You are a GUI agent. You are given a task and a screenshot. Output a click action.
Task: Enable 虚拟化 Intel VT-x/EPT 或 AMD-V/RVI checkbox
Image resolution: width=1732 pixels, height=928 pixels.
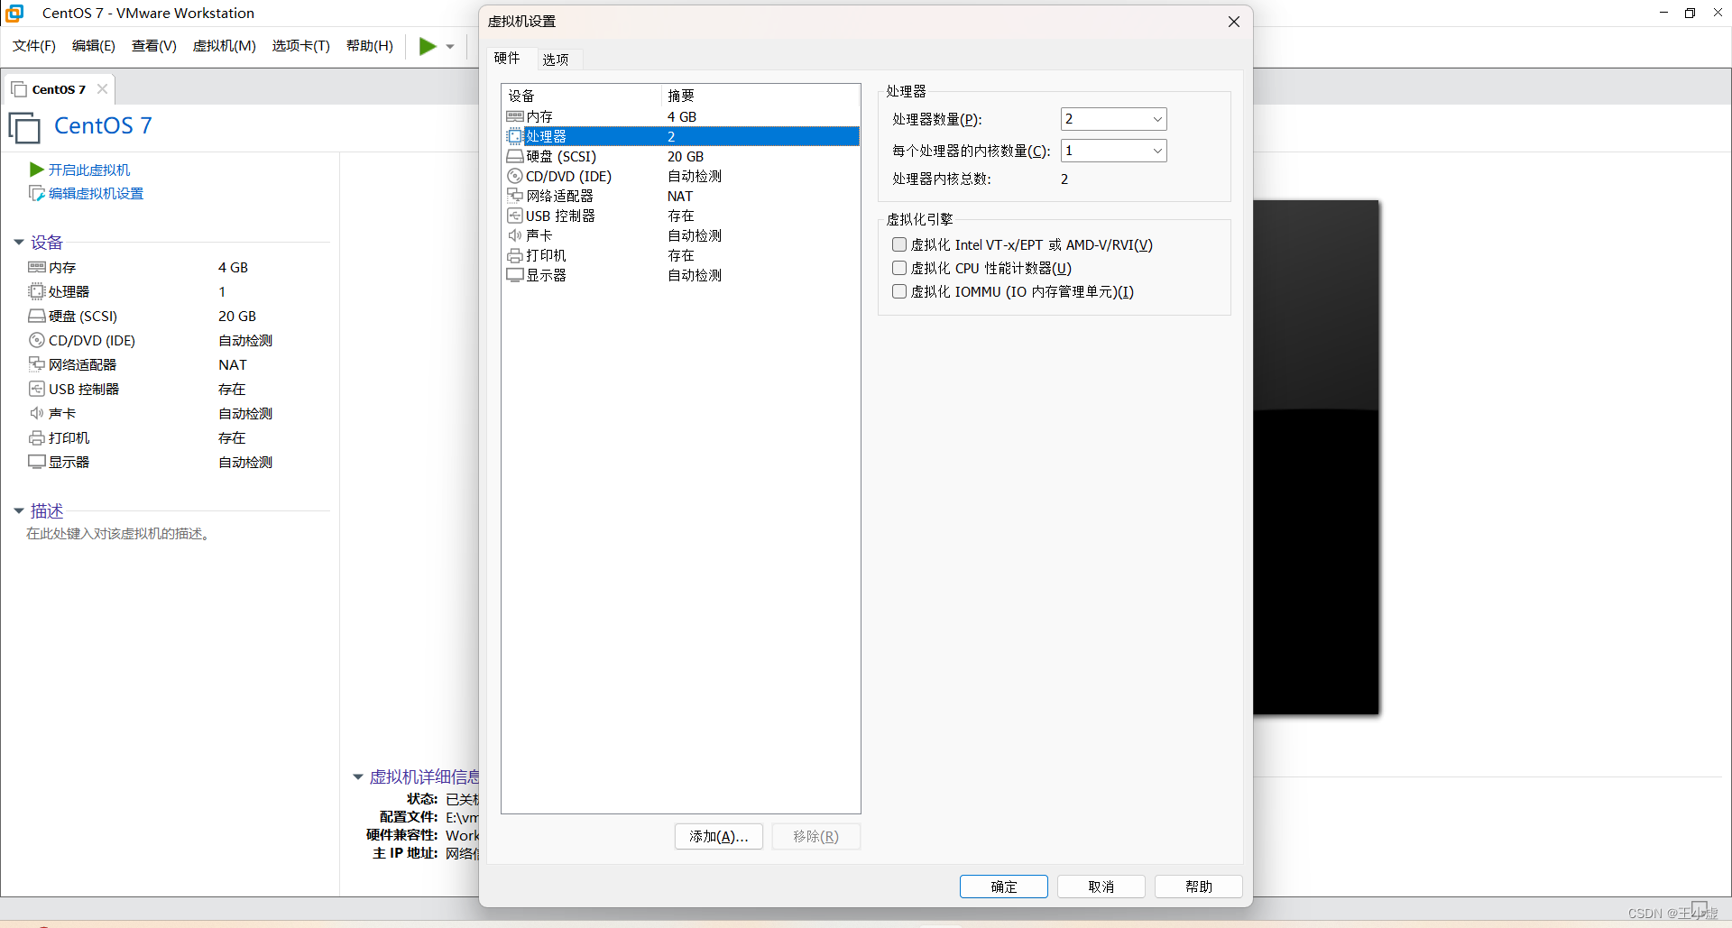(899, 244)
